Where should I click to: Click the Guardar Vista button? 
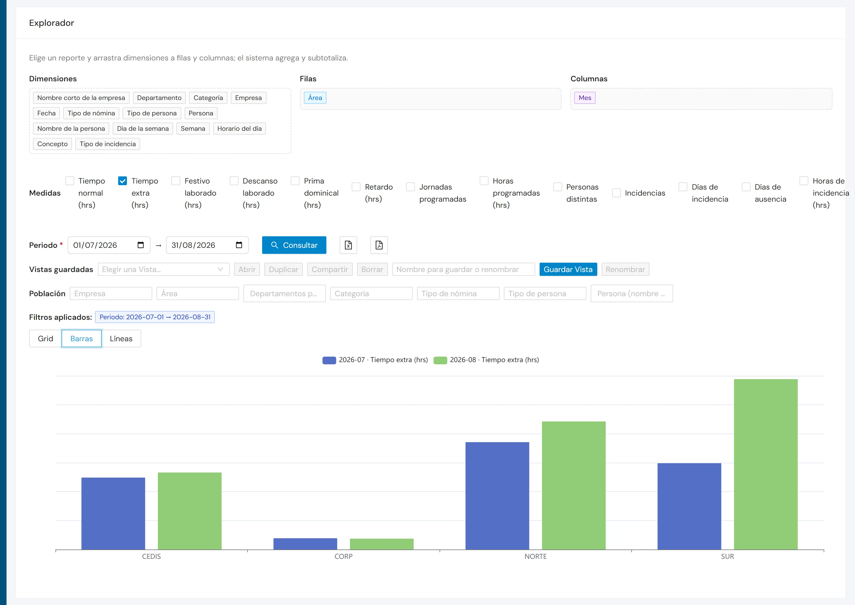pos(568,269)
